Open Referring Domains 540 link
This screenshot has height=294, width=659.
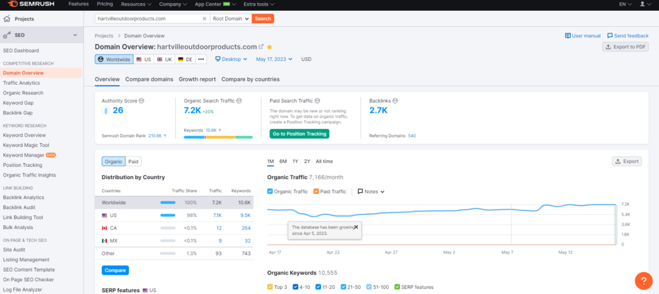pos(412,136)
